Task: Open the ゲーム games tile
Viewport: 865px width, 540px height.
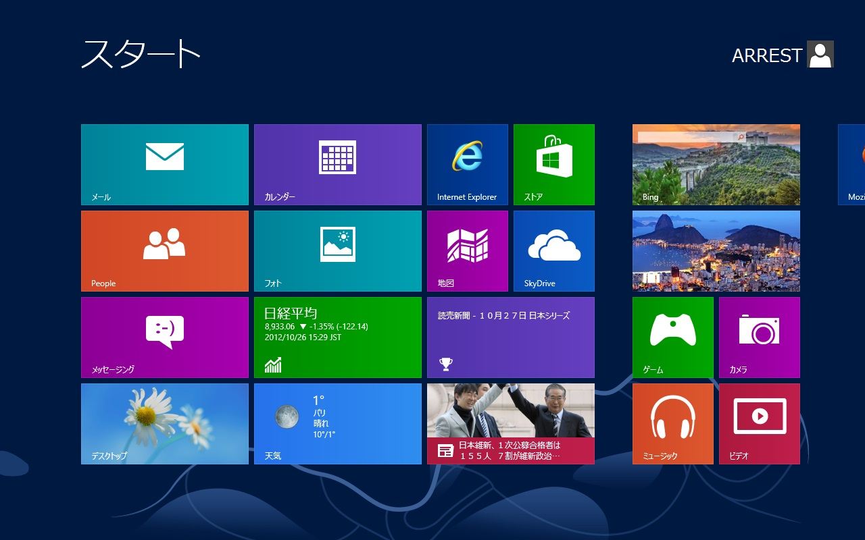Action: pyautogui.click(x=673, y=337)
